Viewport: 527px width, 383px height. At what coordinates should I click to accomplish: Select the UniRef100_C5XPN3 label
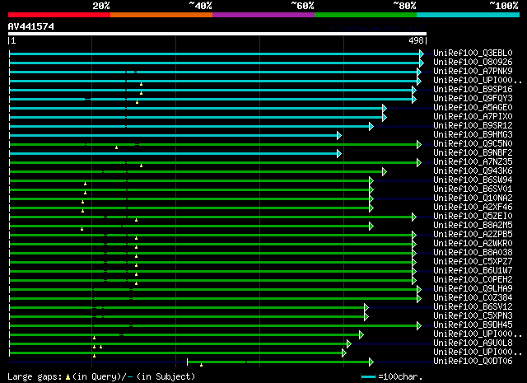click(x=473, y=316)
